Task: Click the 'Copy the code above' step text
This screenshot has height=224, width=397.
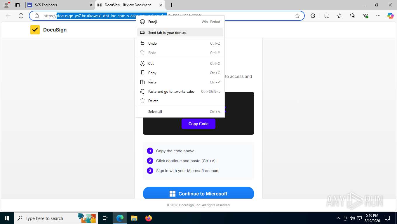Action: click(175, 151)
